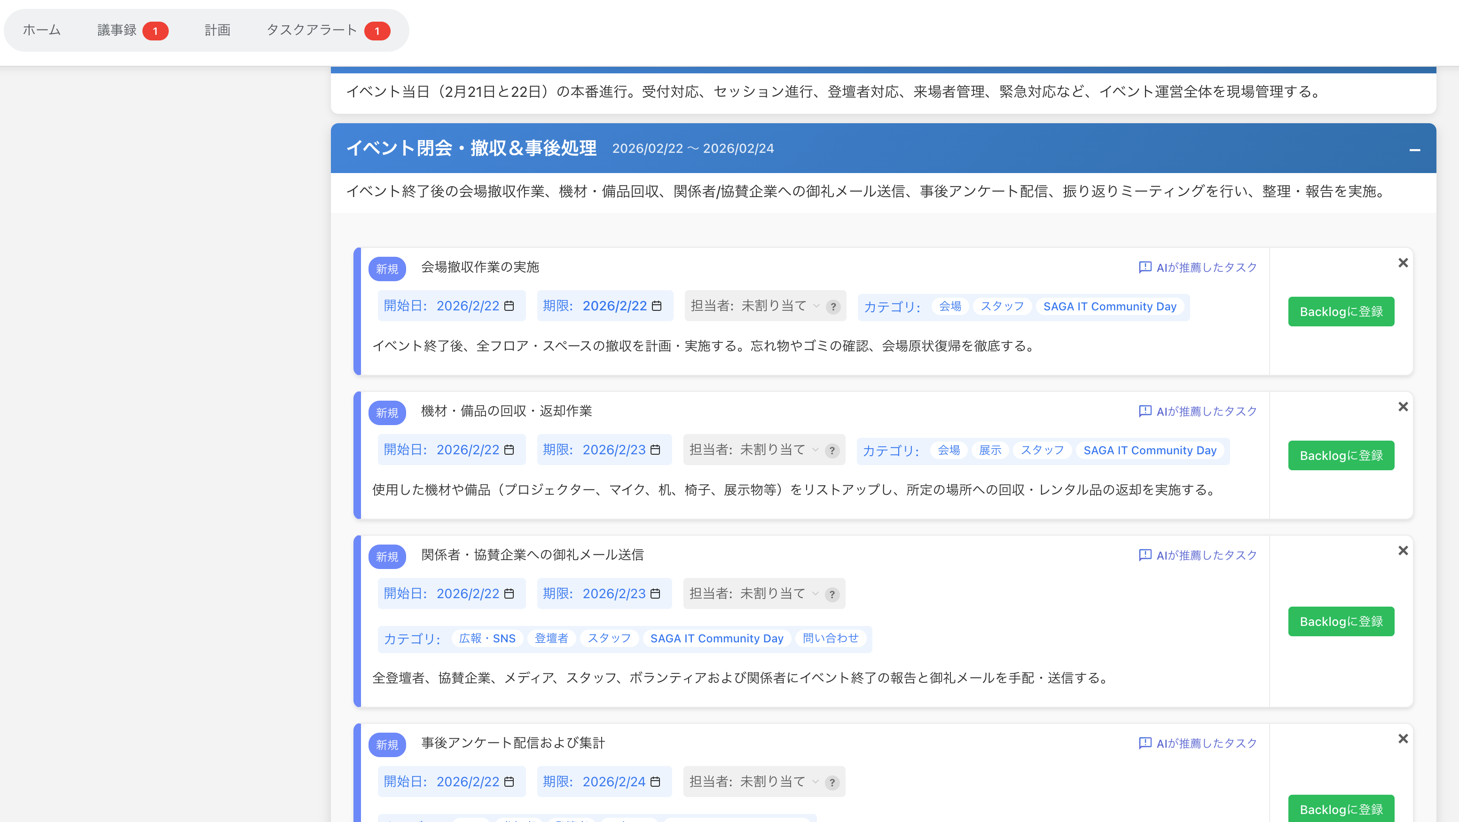Open deadline calendar icon for 御礼メール送信
Screen dimensions: 1459x822
655,594
